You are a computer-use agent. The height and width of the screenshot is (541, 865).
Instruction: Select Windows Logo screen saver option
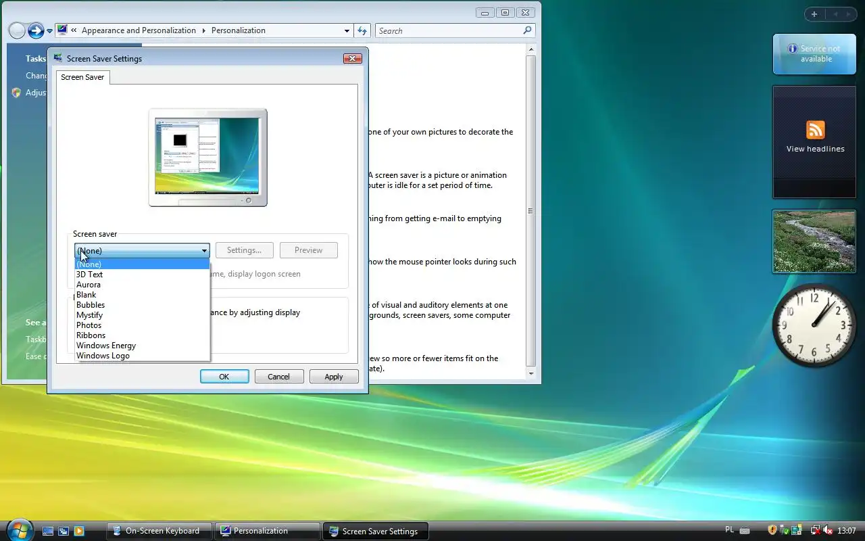(x=142, y=356)
